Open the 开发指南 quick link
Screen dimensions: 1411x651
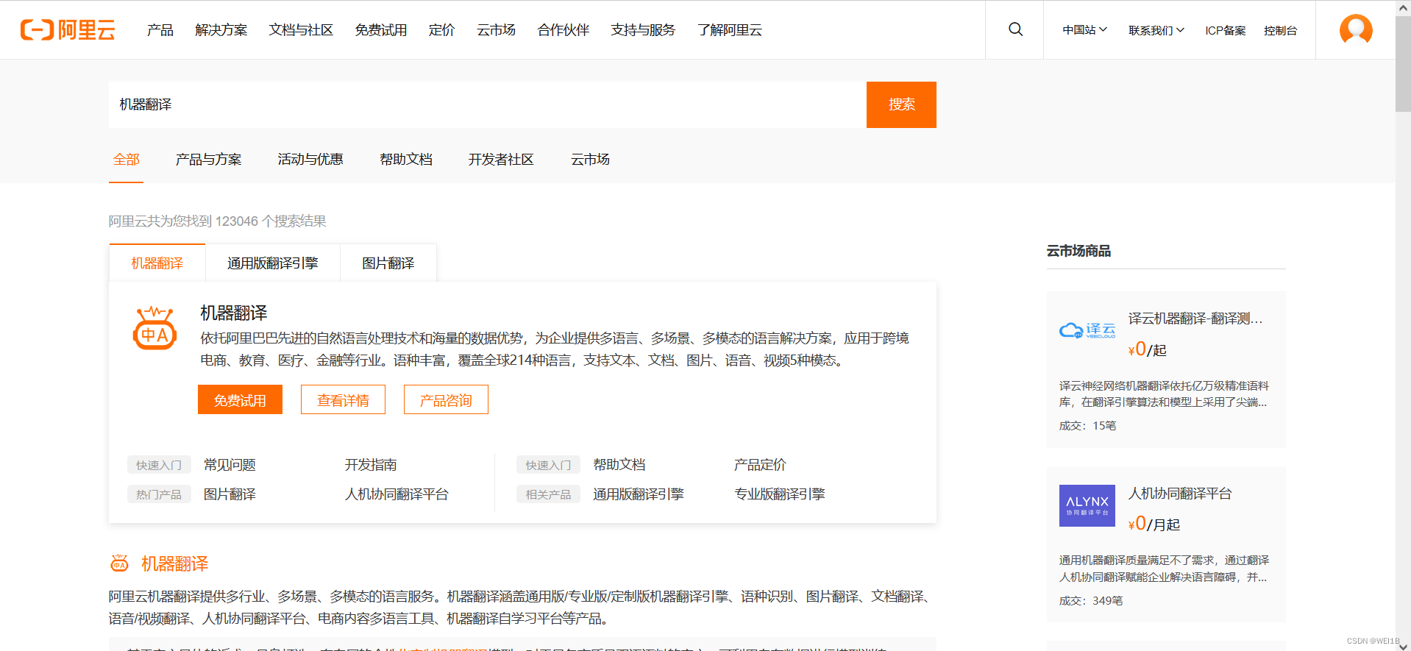point(371,465)
